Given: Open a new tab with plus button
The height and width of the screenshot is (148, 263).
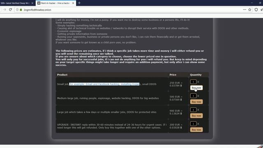Looking at the screenshot, I should click(x=79, y=3).
